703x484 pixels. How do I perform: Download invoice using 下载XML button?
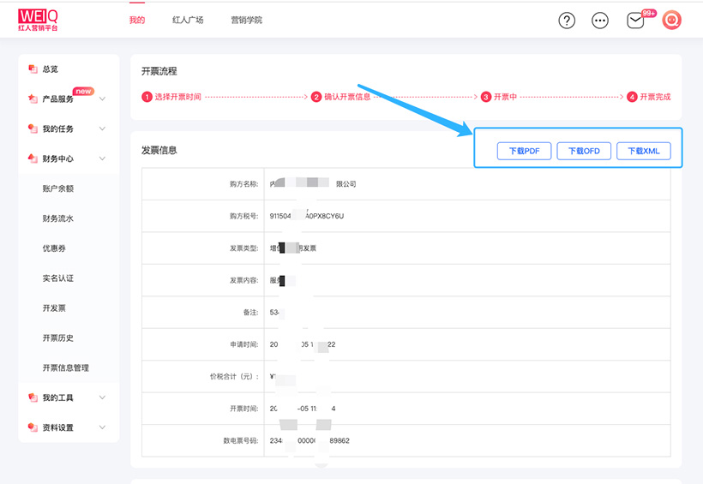[x=643, y=151]
